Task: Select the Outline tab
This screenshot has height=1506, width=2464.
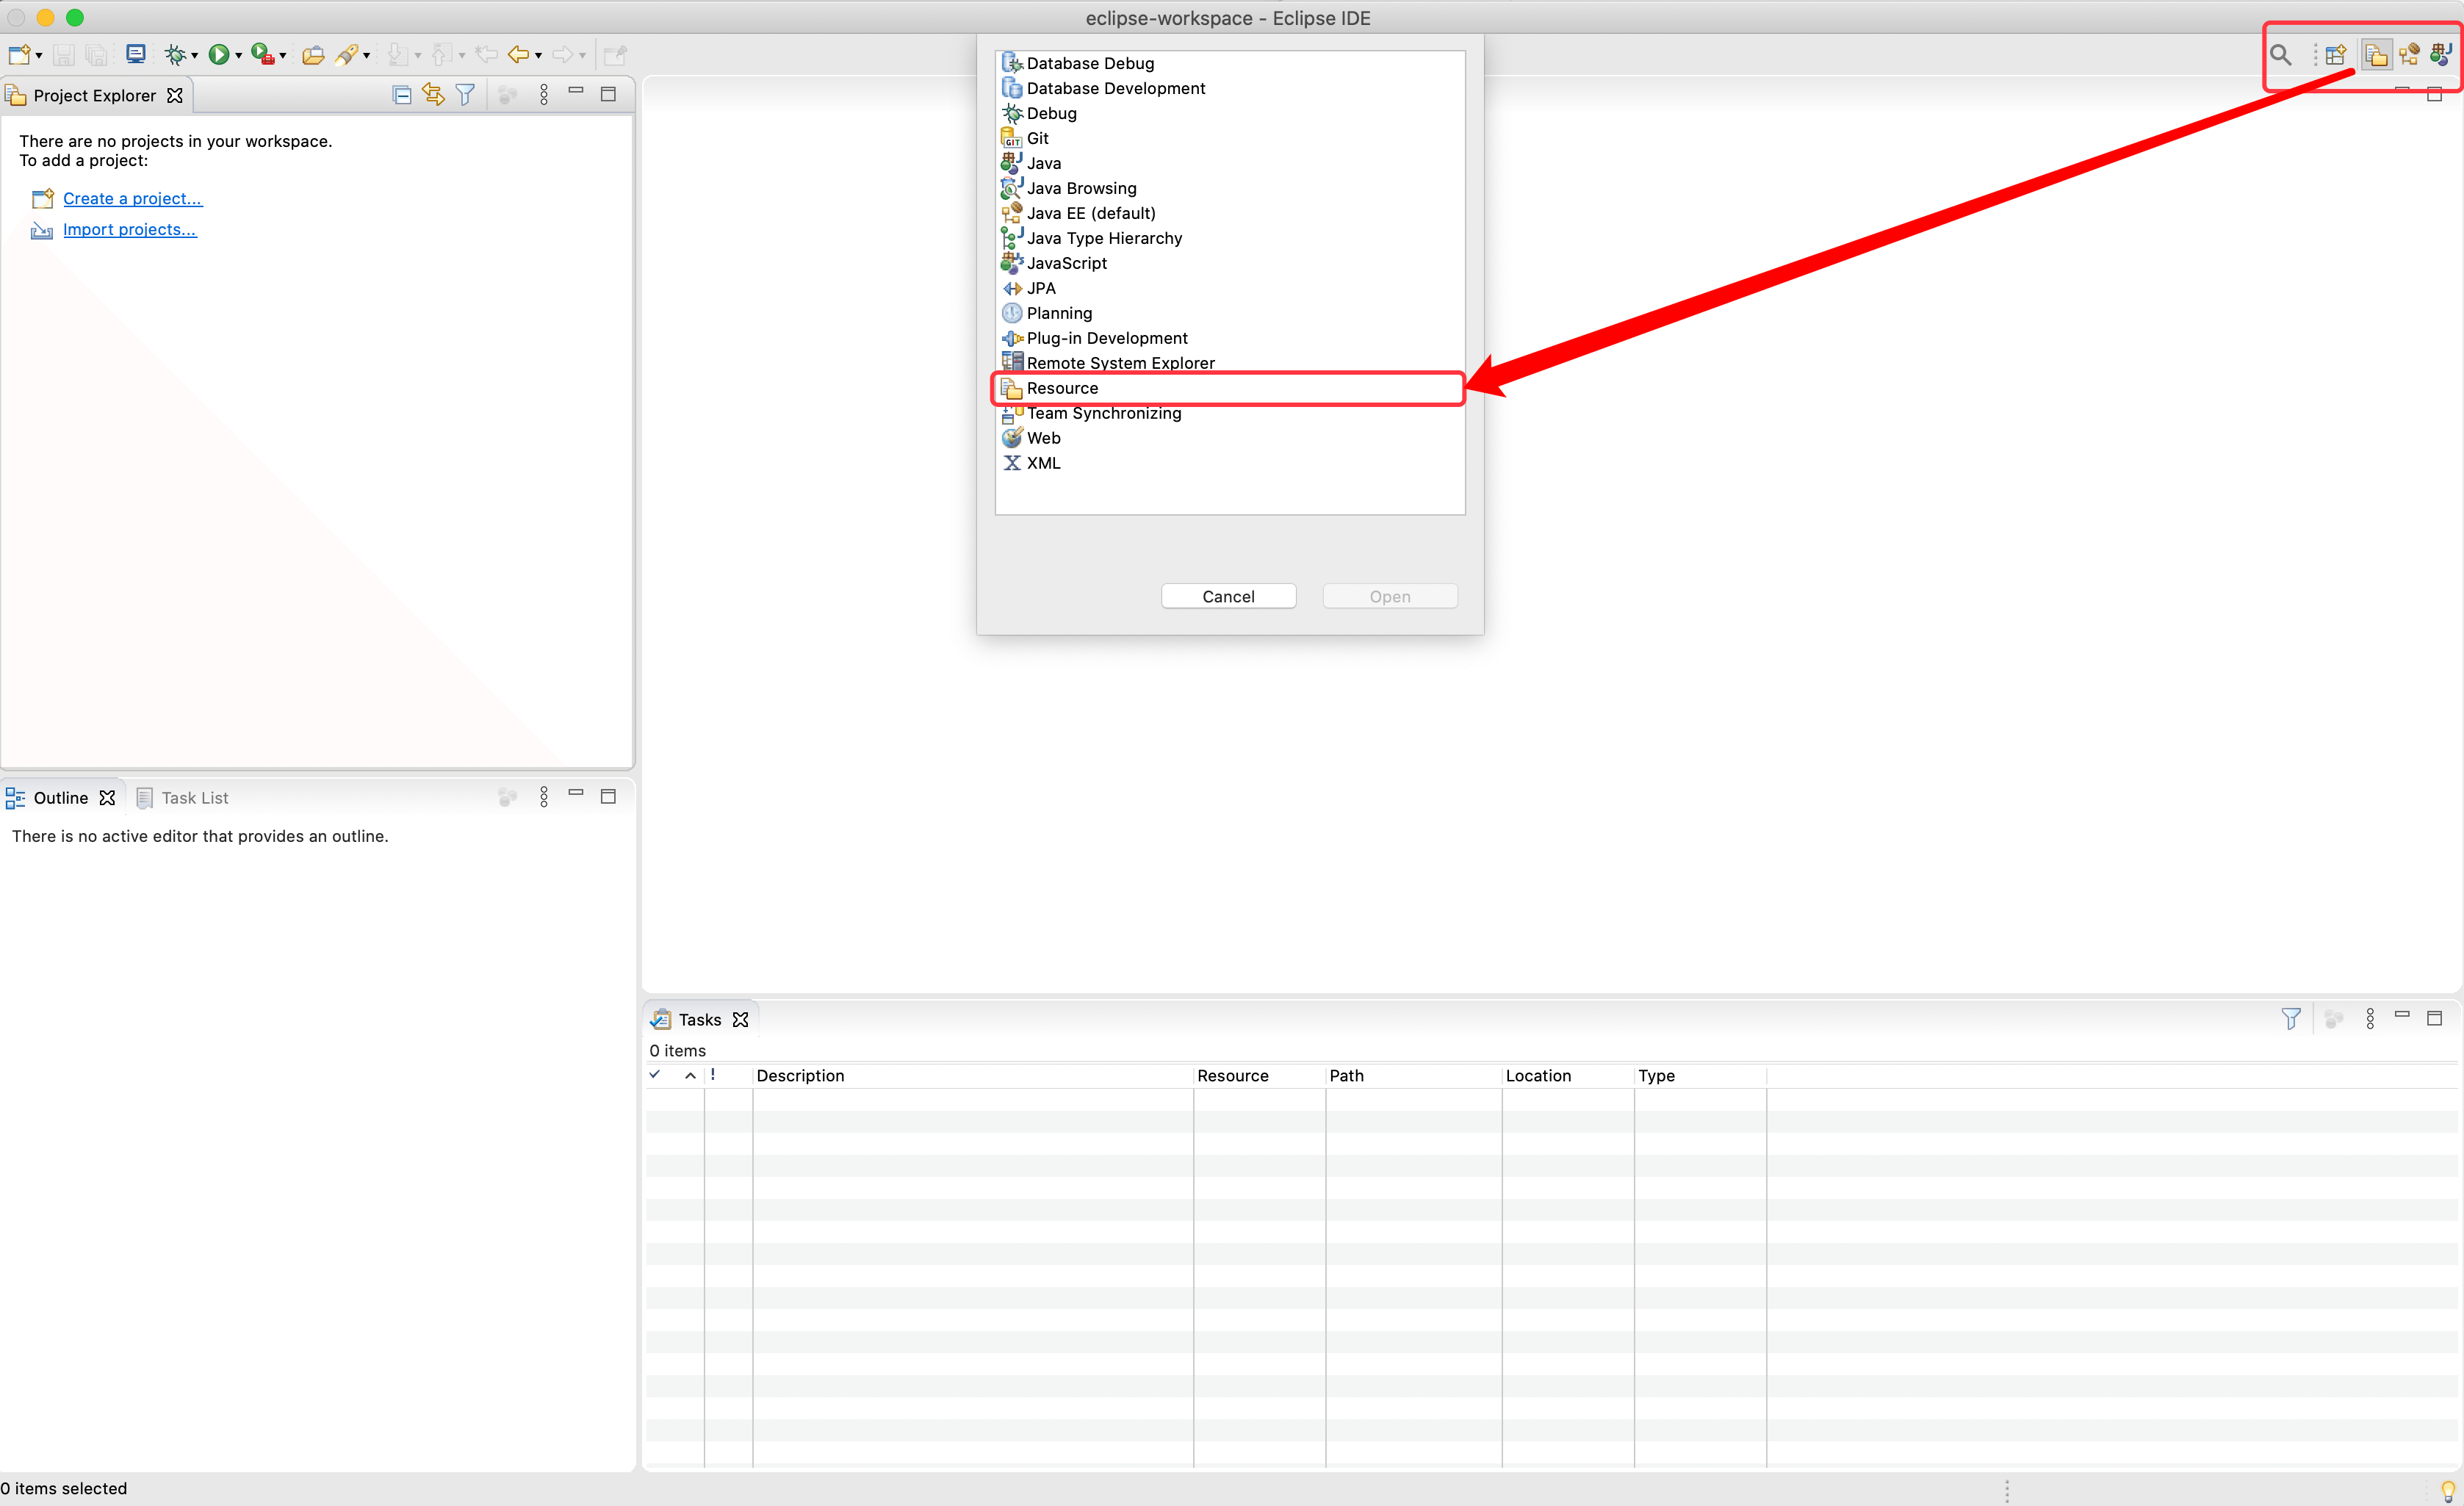Action: [60, 798]
